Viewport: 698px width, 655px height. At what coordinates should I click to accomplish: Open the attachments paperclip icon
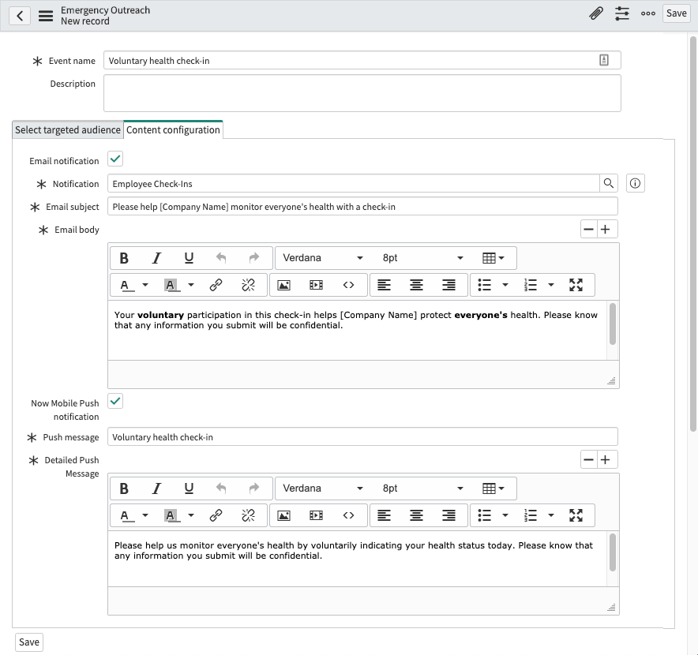click(x=596, y=13)
